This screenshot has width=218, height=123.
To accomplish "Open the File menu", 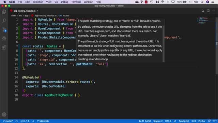I will coord(20,2).
